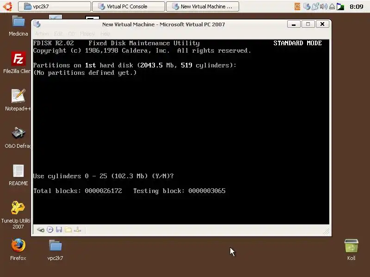The width and height of the screenshot is (370, 277).
Task: Click the floppy disk status icon
Action: coord(59,229)
